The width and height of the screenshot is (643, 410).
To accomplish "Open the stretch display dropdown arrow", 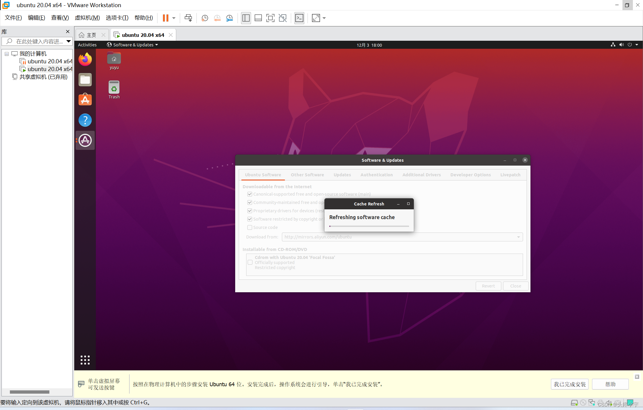I will point(324,18).
